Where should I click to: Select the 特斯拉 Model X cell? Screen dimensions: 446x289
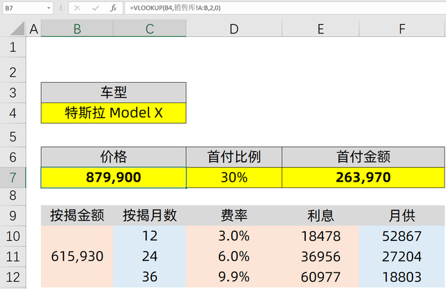click(114, 113)
